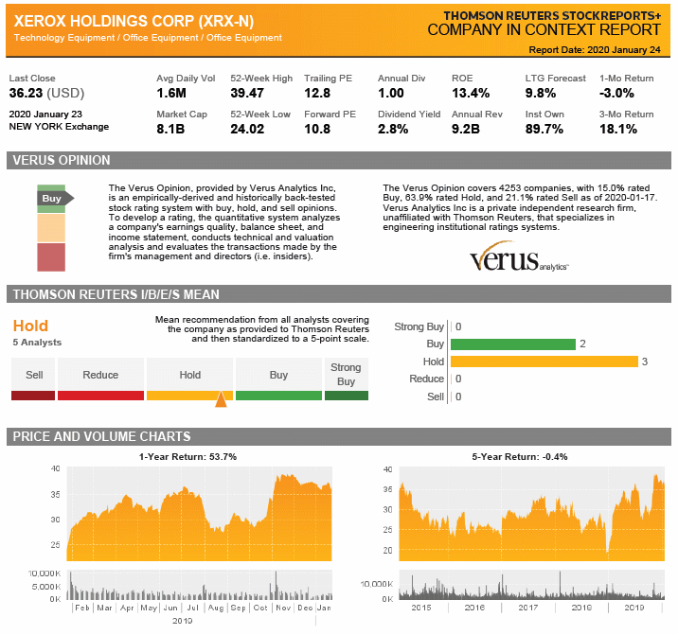Click the Annual Rev value 9.2B
The width and height of the screenshot is (678, 635).
[466, 129]
